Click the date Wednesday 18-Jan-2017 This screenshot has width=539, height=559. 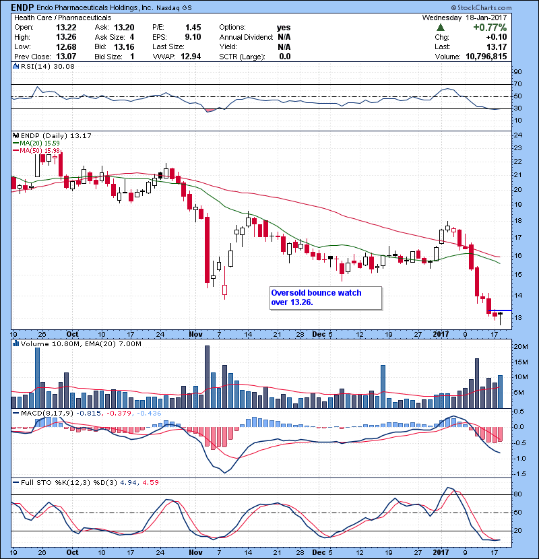[x=464, y=18]
